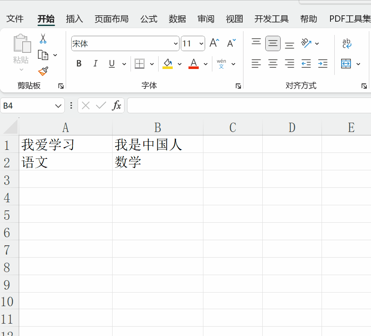Open the font size dropdown
This screenshot has height=336, width=371.
coord(201,43)
